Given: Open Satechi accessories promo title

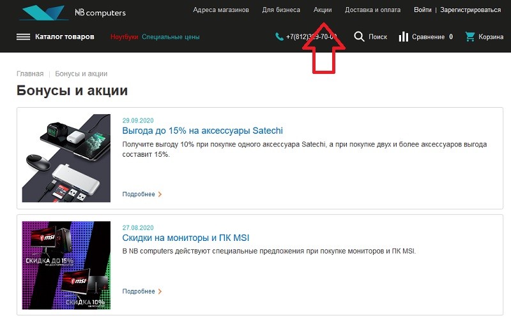Looking at the screenshot, I should (202, 131).
